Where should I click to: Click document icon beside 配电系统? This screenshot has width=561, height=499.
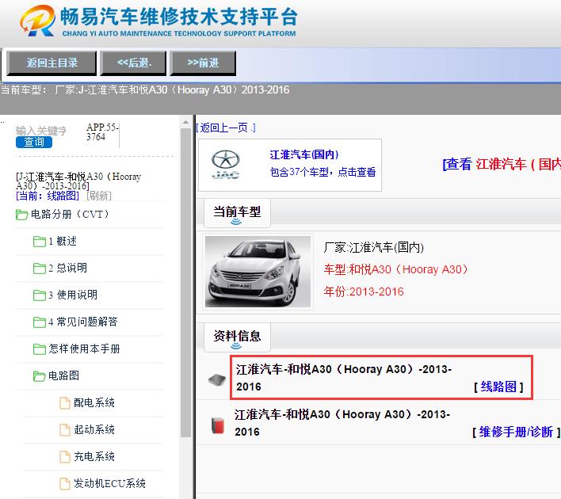coord(65,403)
